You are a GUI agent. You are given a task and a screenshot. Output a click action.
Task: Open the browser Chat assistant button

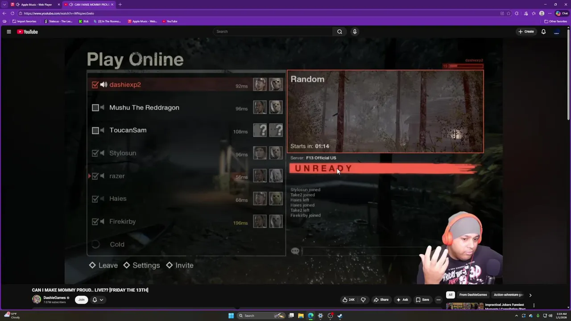coord(561,13)
